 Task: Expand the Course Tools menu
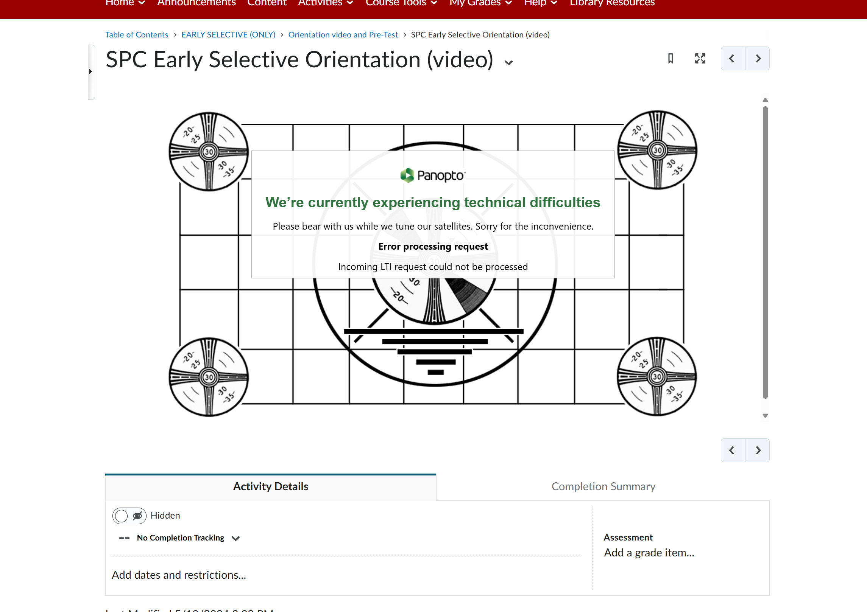pos(401,3)
